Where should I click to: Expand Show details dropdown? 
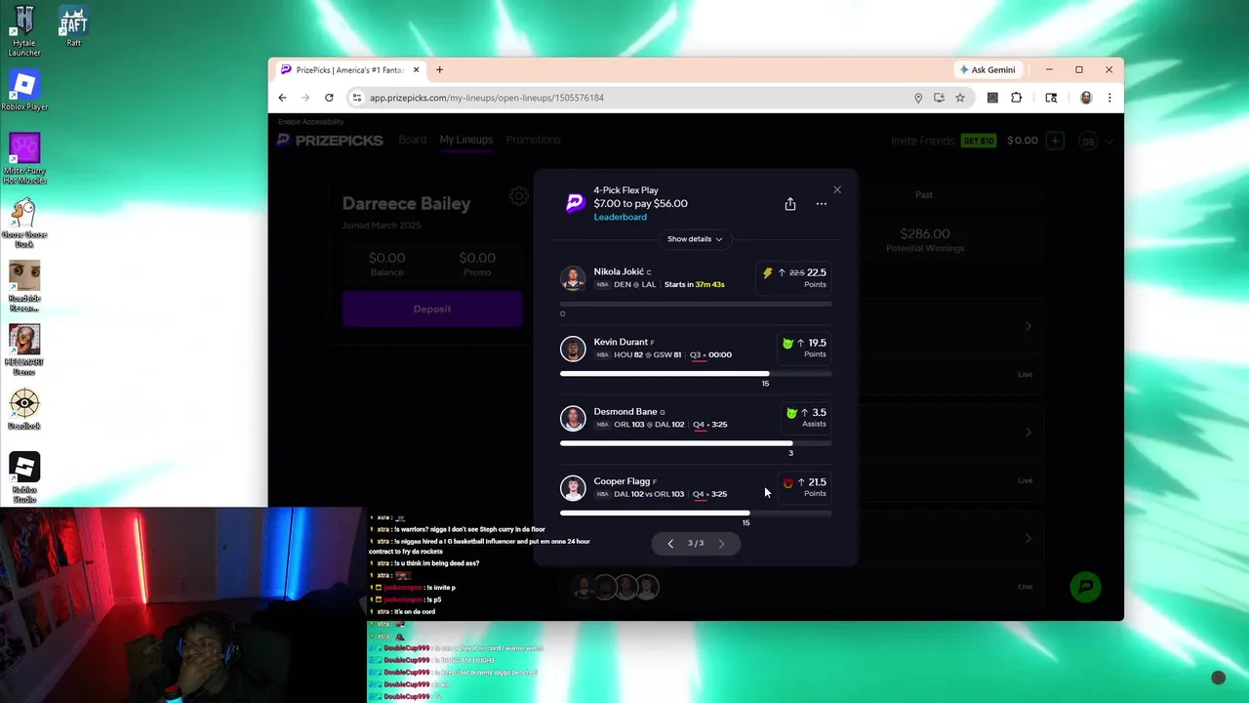pyautogui.click(x=695, y=239)
